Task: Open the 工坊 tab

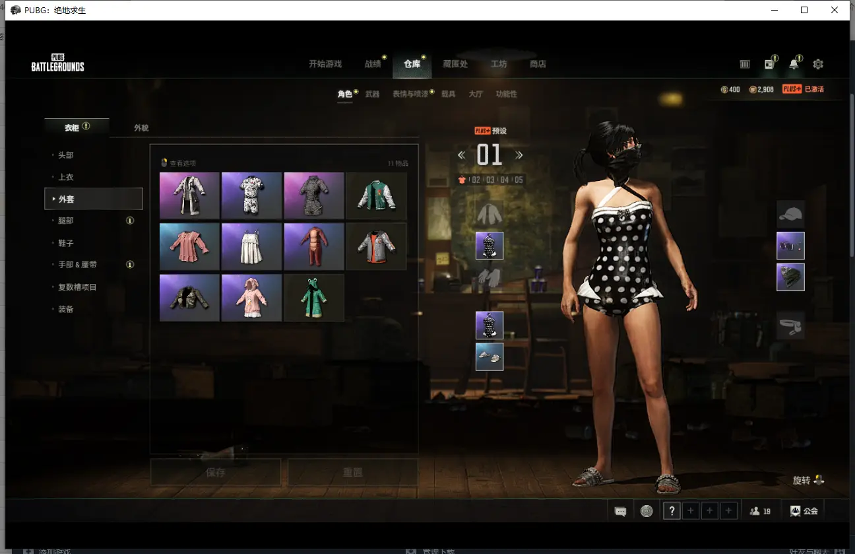Action: (499, 64)
